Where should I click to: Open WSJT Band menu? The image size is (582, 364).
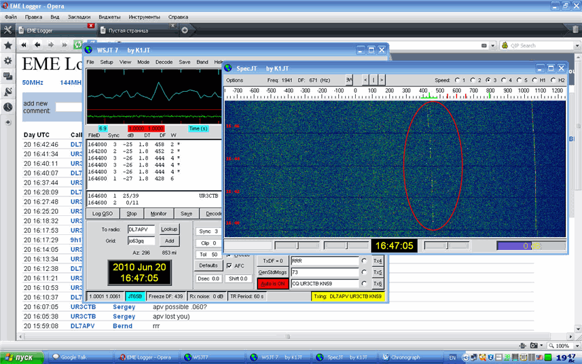coord(202,62)
